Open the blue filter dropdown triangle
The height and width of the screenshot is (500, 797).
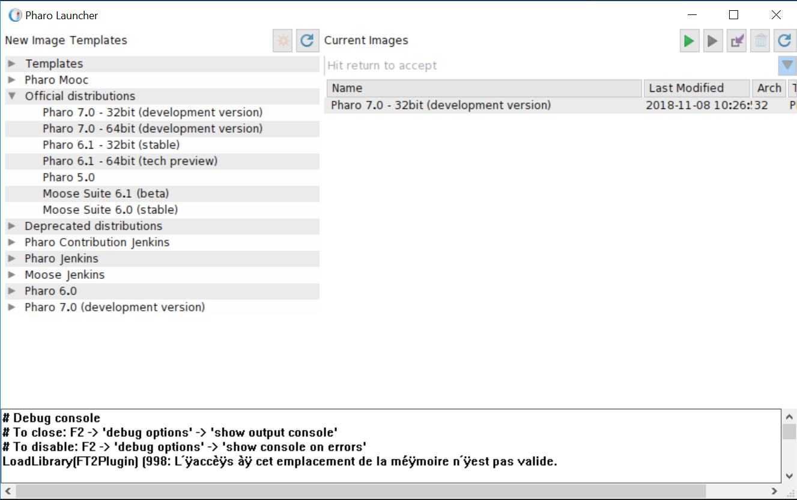(x=787, y=65)
